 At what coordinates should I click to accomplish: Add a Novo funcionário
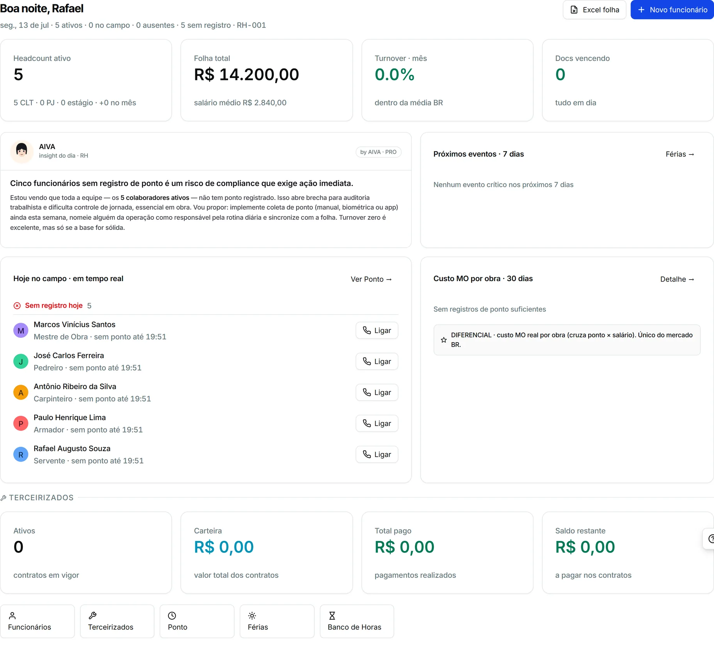click(x=672, y=10)
